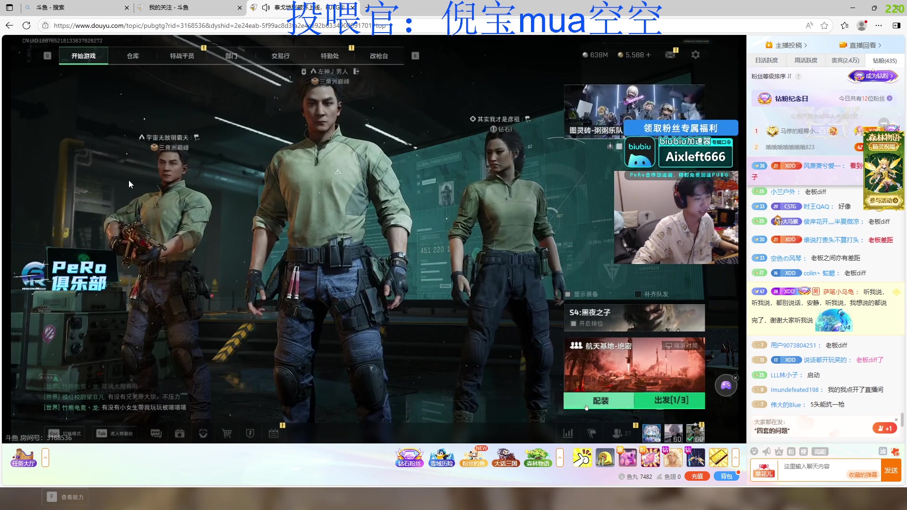
Task: Open the in-game shopping cart icon
Action: 227,433
